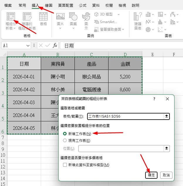Image resolution: width=183 pixels, height=186 pixels.
Task: Insert line or area chart icon
Action: click(x=148, y=22)
